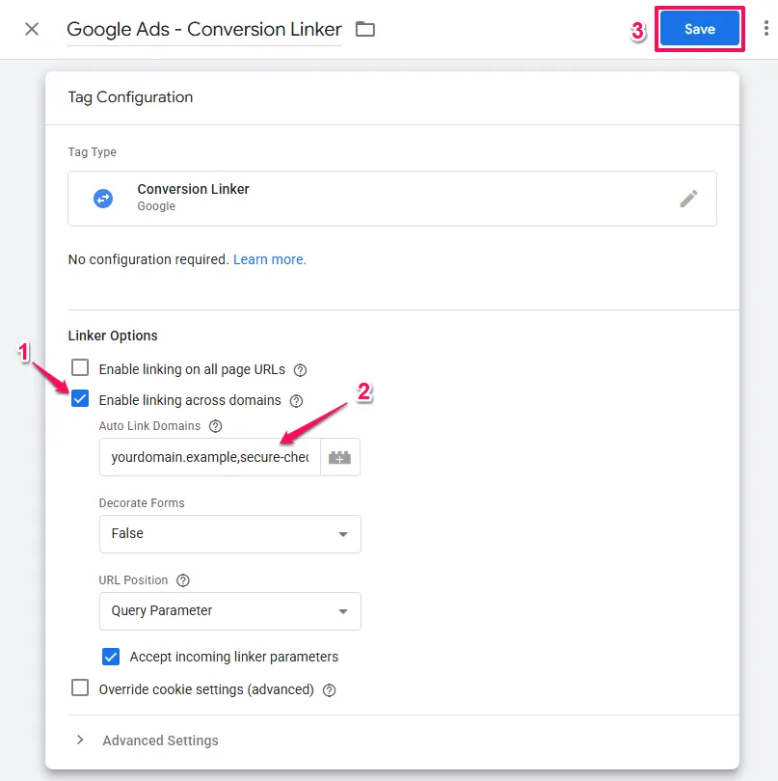This screenshot has width=778, height=781.
Task: Toggle Accept incoming linker parameters checkbox
Action: (111, 657)
